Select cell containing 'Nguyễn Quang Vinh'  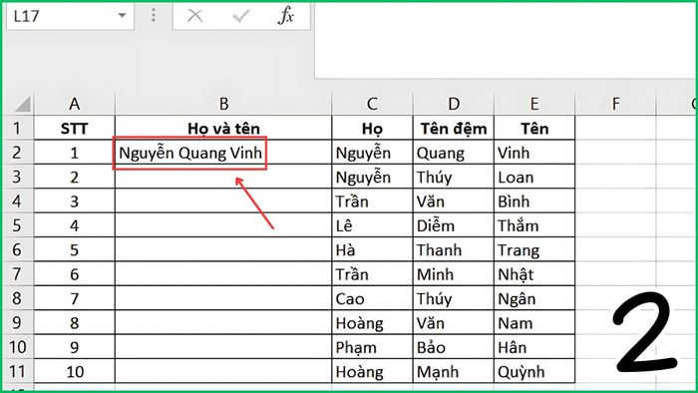[223, 153]
